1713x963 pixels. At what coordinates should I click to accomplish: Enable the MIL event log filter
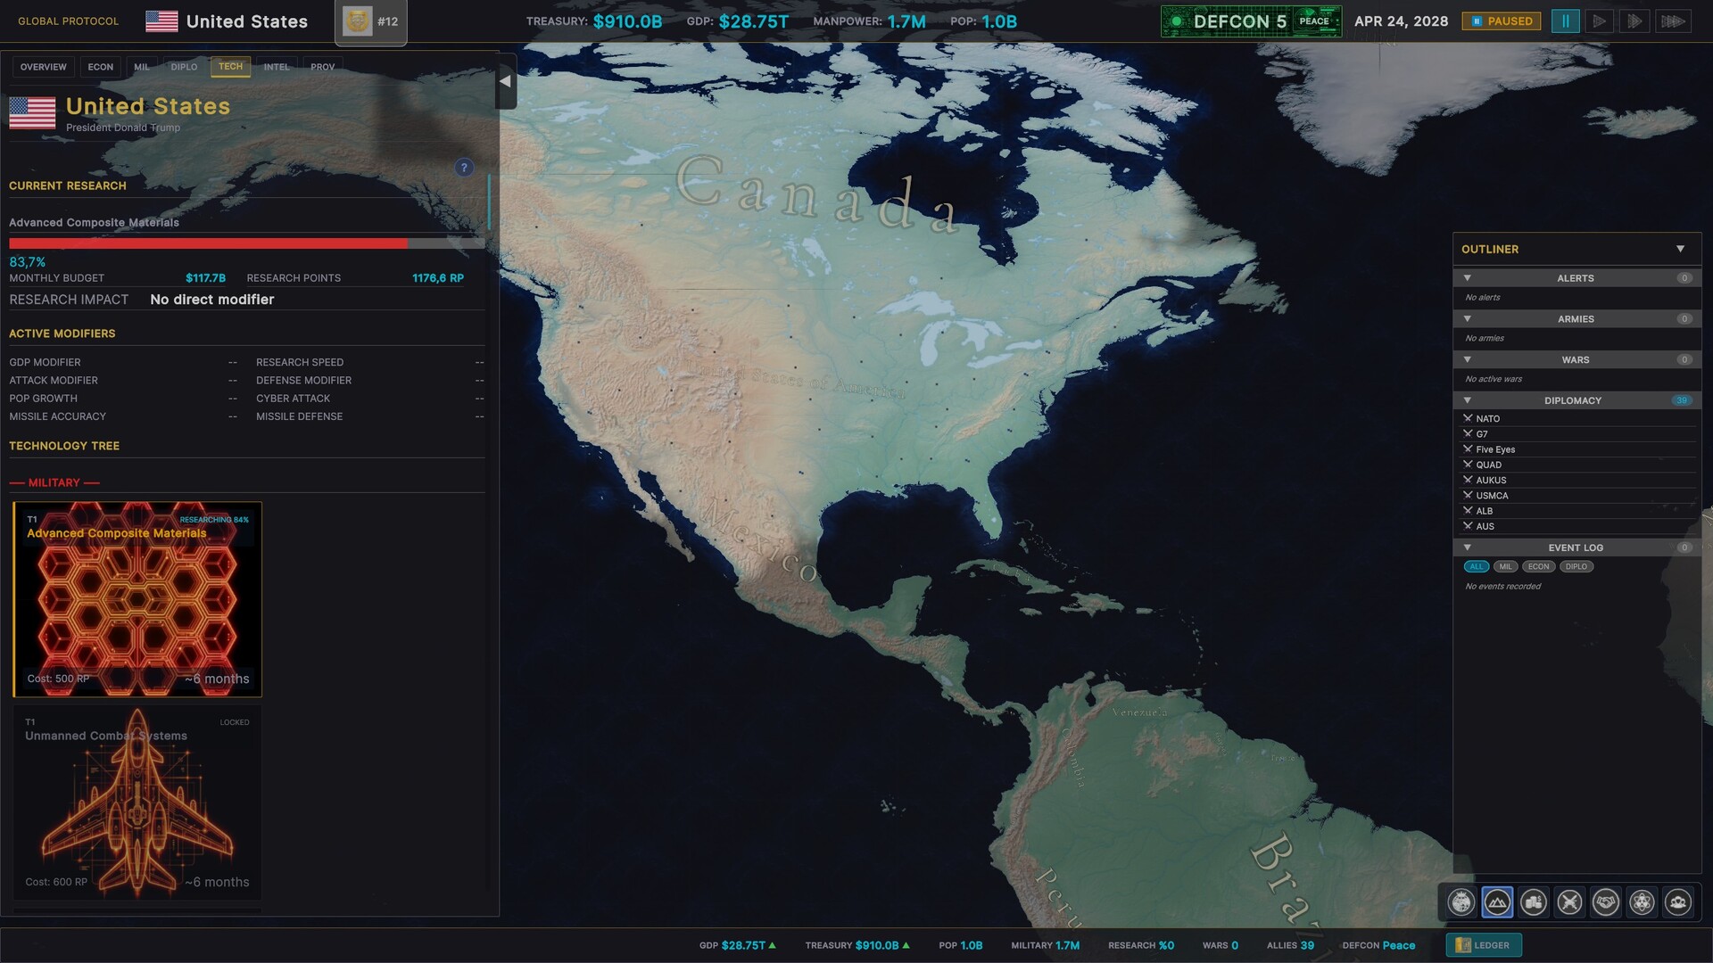coord(1507,566)
